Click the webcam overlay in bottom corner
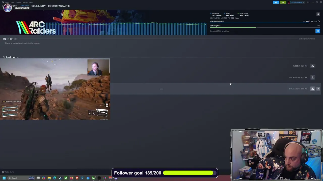Image resolution: width=323 pixels, height=181 pixels. pos(276,155)
